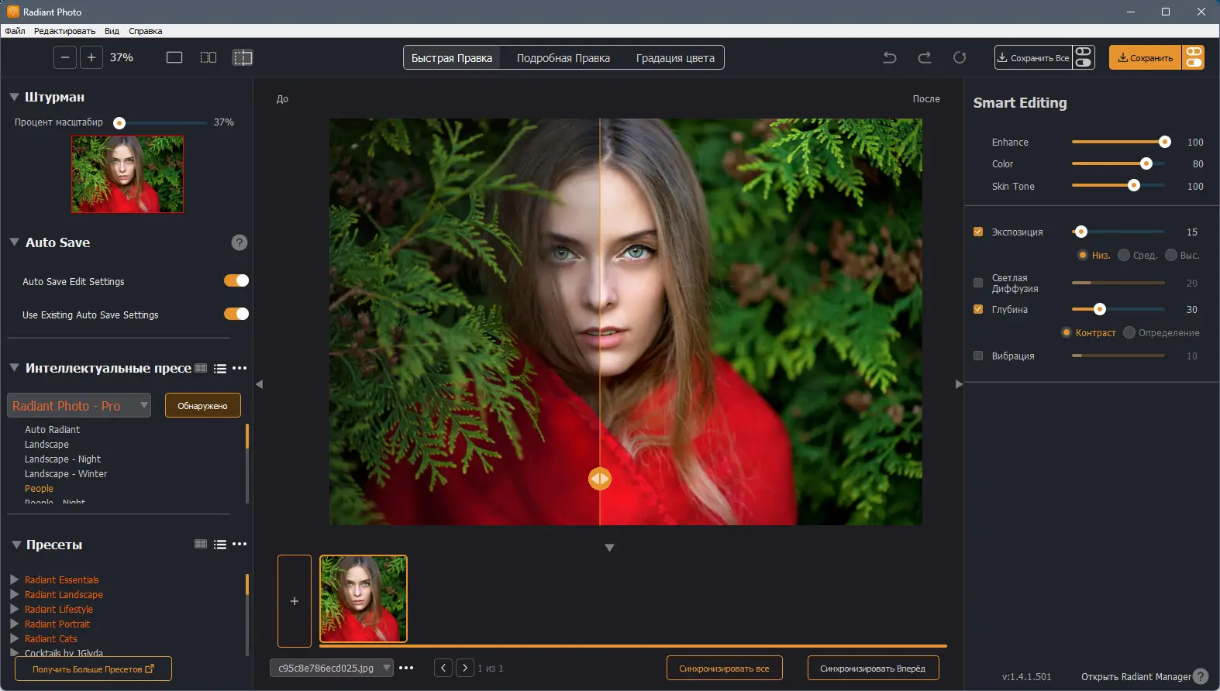Click Получить Больше Пресетов button
Screen dimensions: 1220x691
[x=93, y=669]
